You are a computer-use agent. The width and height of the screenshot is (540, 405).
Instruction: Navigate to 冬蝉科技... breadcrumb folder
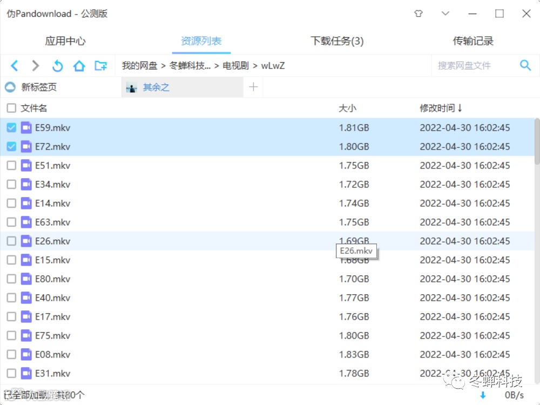pyautogui.click(x=190, y=65)
